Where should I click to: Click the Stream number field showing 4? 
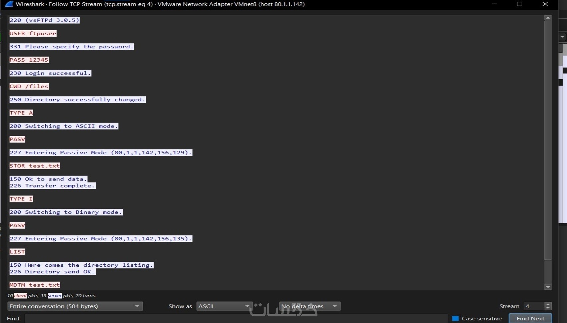(534, 306)
